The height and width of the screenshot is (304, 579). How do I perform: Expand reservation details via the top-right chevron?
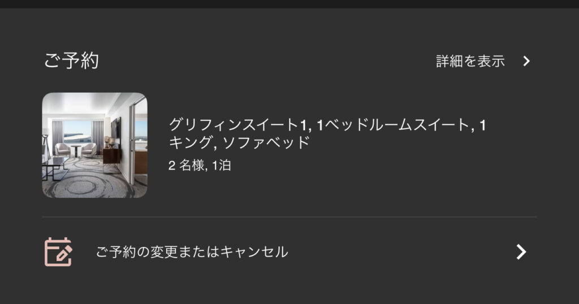526,61
